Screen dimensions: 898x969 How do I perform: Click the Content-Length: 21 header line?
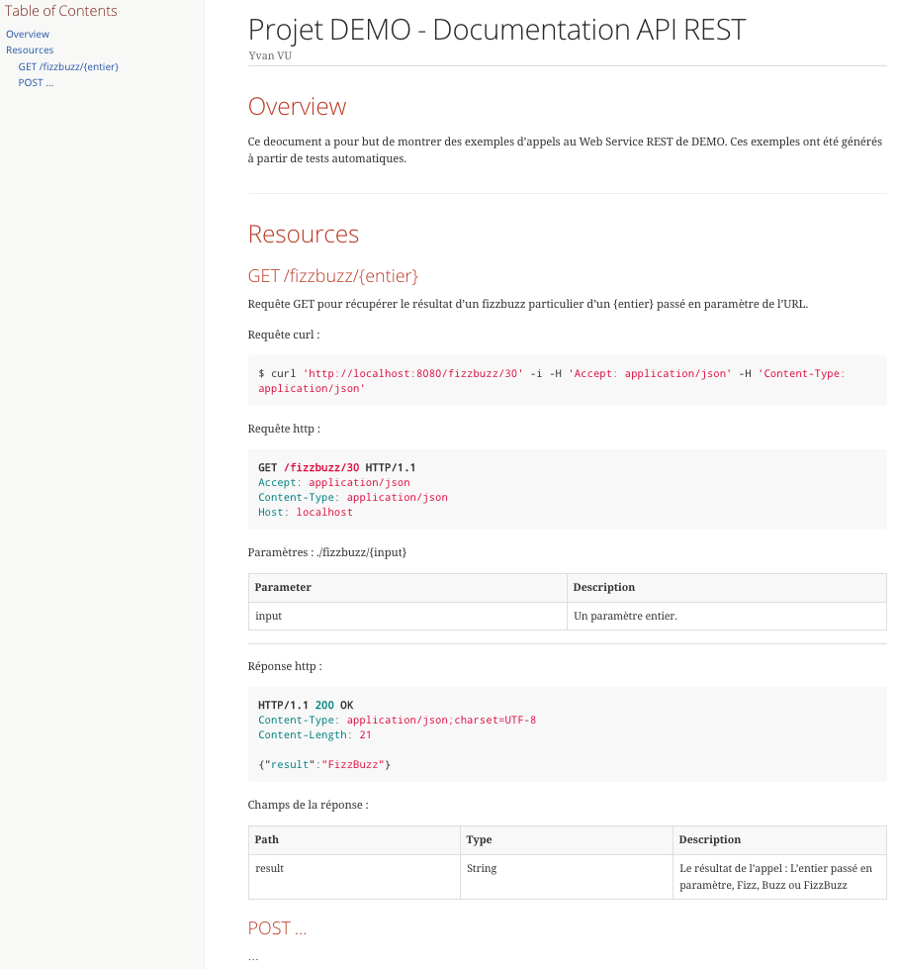(x=314, y=734)
